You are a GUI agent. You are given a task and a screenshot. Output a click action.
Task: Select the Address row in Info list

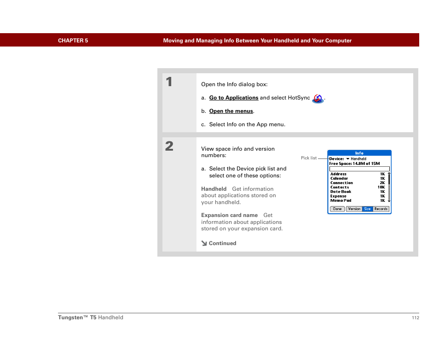pos(358,174)
